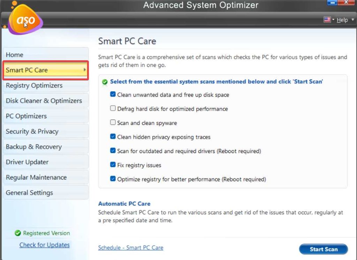Image resolution: width=357 pixels, height=260 pixels.
Task: Click green tick icon next to scan heading
Action: (x=105, y=82)
